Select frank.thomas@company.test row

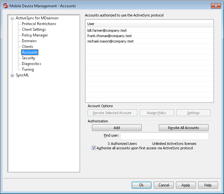149,36
